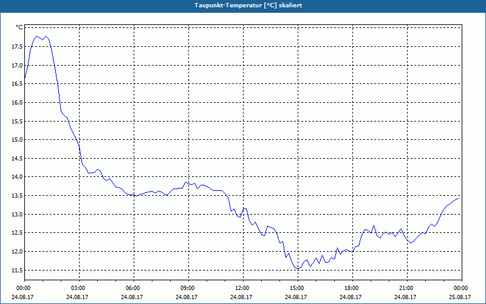Select the 13,0 y-axis value
Image resolution: width=486 pixels, height=304 pixels.
(x=17, y=214)
